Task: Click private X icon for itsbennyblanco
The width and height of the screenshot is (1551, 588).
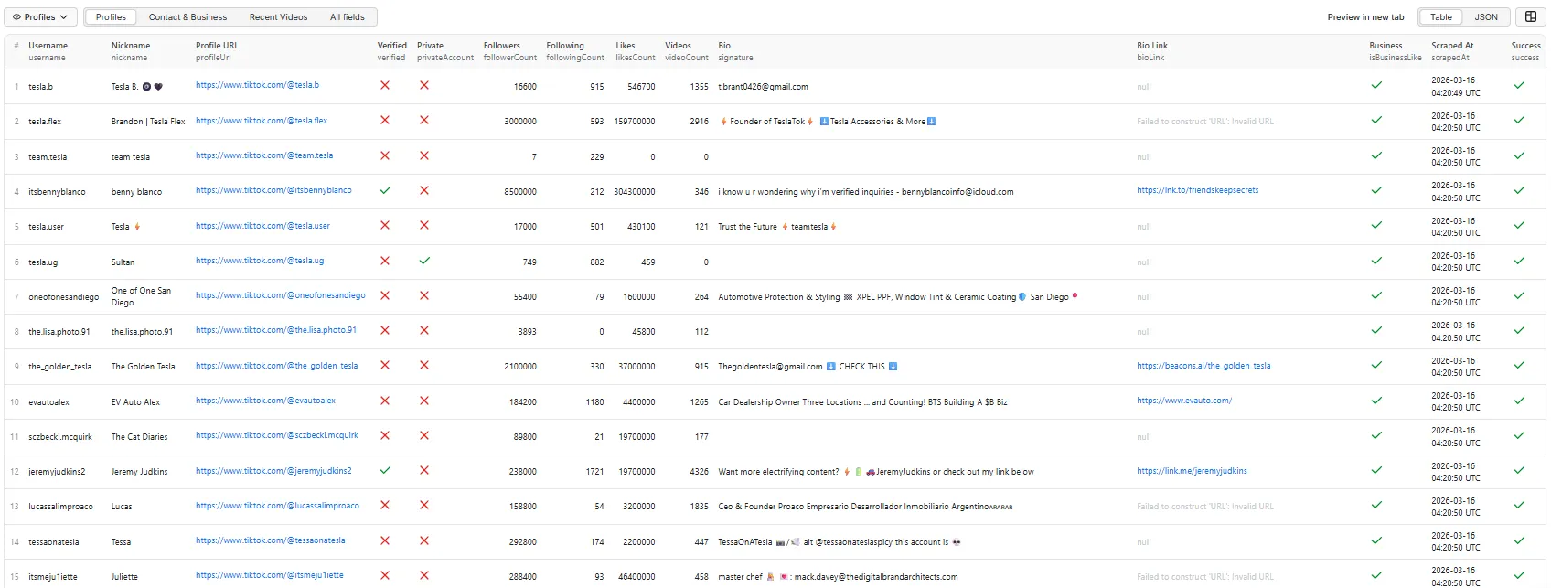Action: click(x=424, y=190)
